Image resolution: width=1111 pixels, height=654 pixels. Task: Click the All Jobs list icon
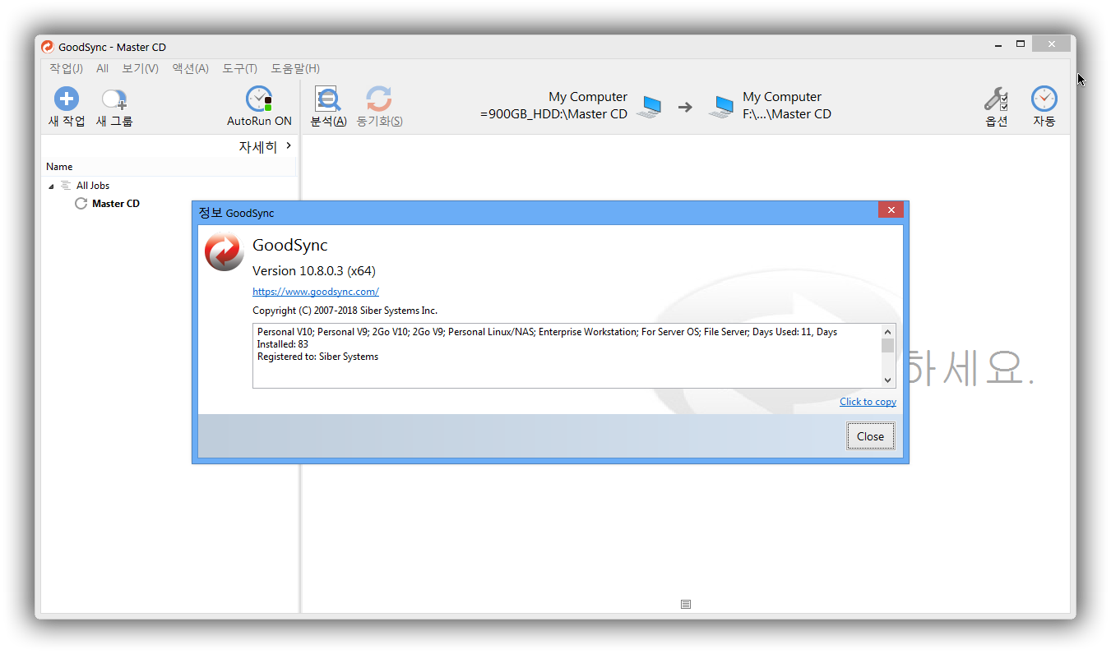click(66, 186)
